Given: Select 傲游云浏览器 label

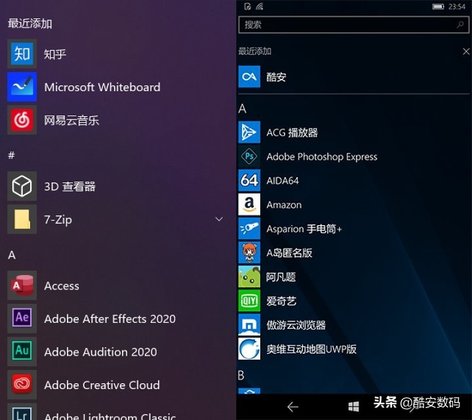Looking at the screenshot, I should (296, 325).
